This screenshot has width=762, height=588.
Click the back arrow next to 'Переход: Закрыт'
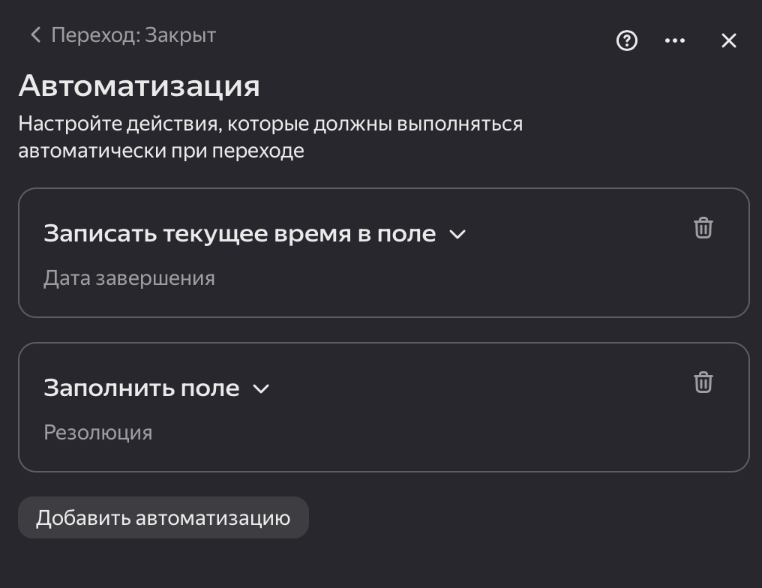pyautogui.click(x=35, y=34)
